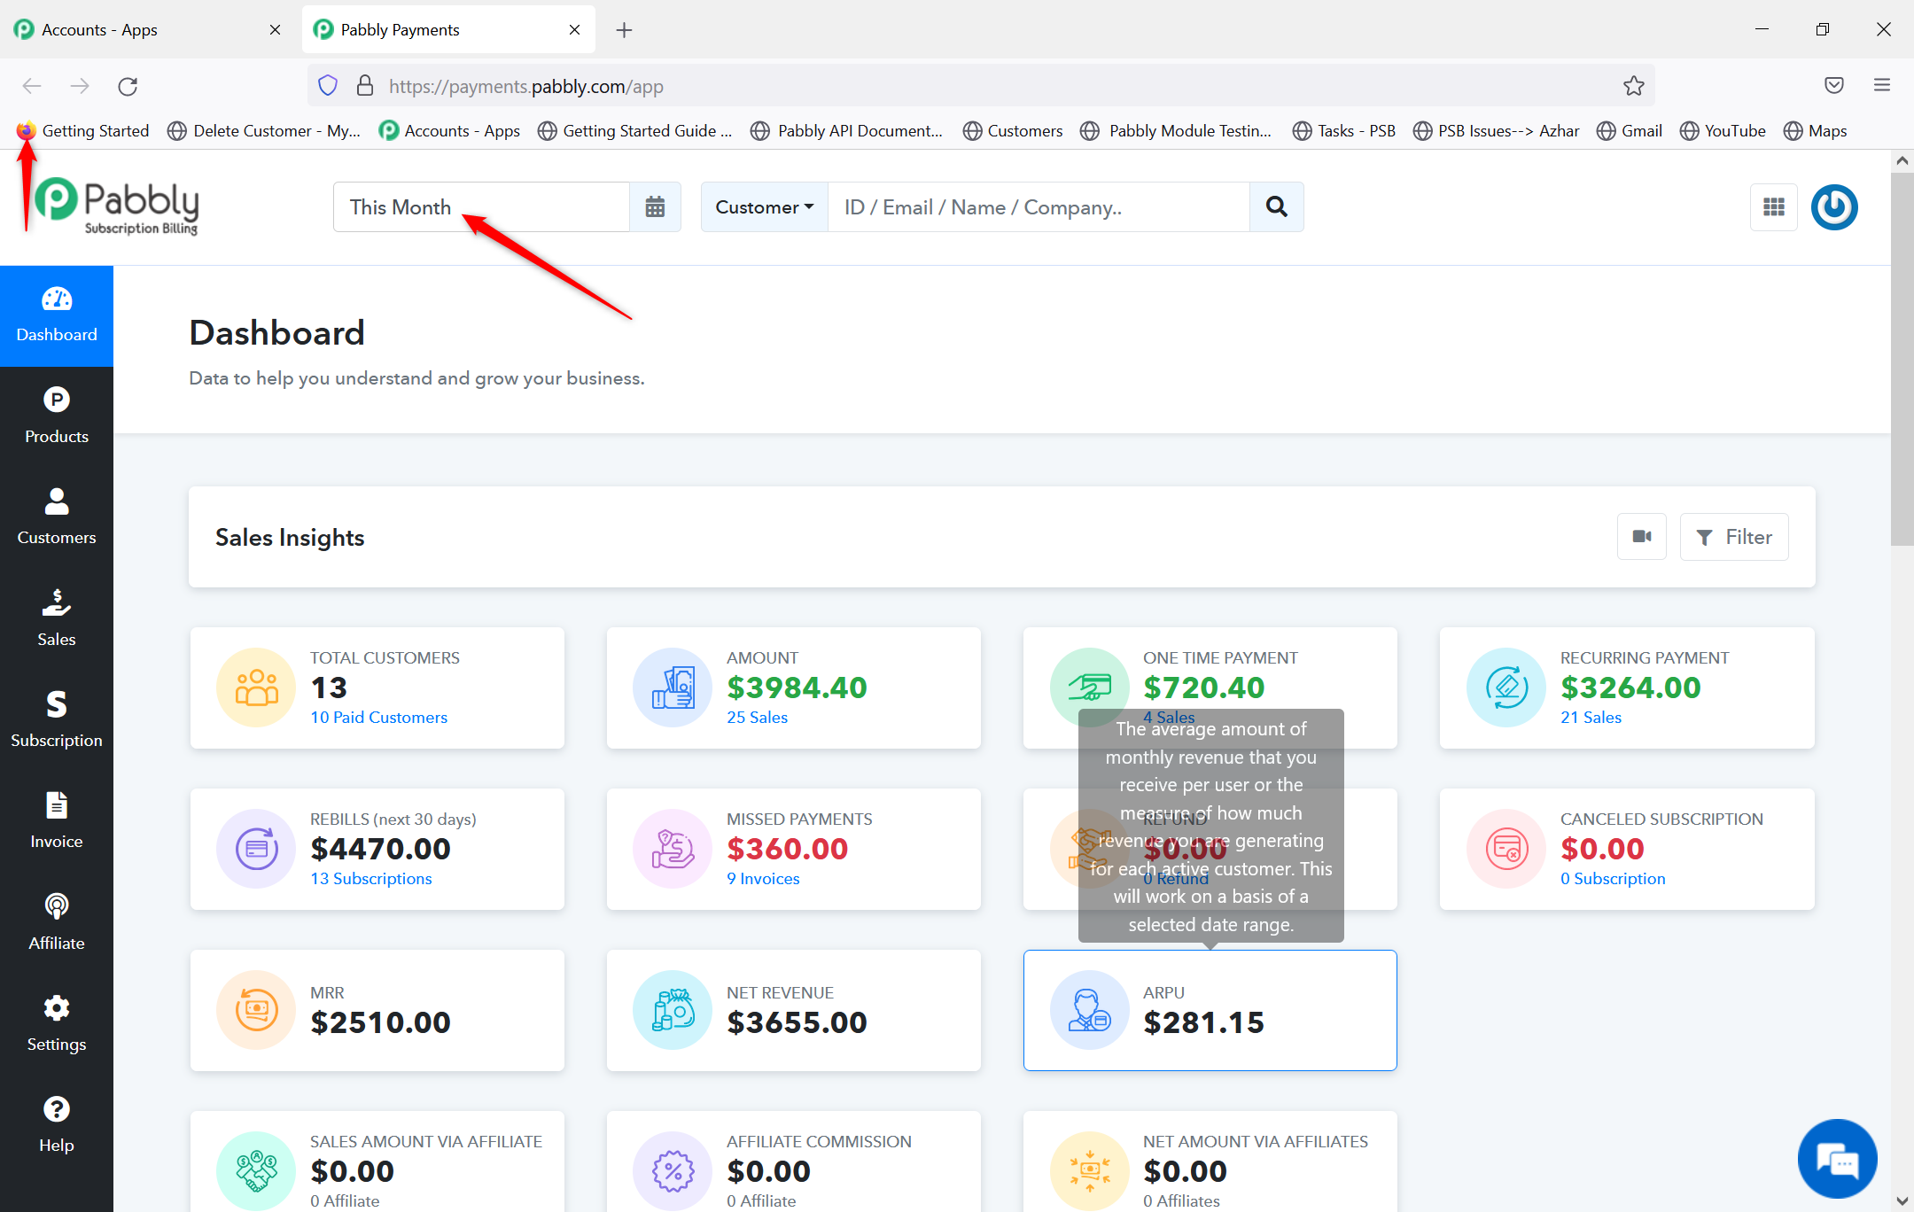
Task: Open the Getting Started bookmark
Action: pyautogui.click(x=83, y=131)
